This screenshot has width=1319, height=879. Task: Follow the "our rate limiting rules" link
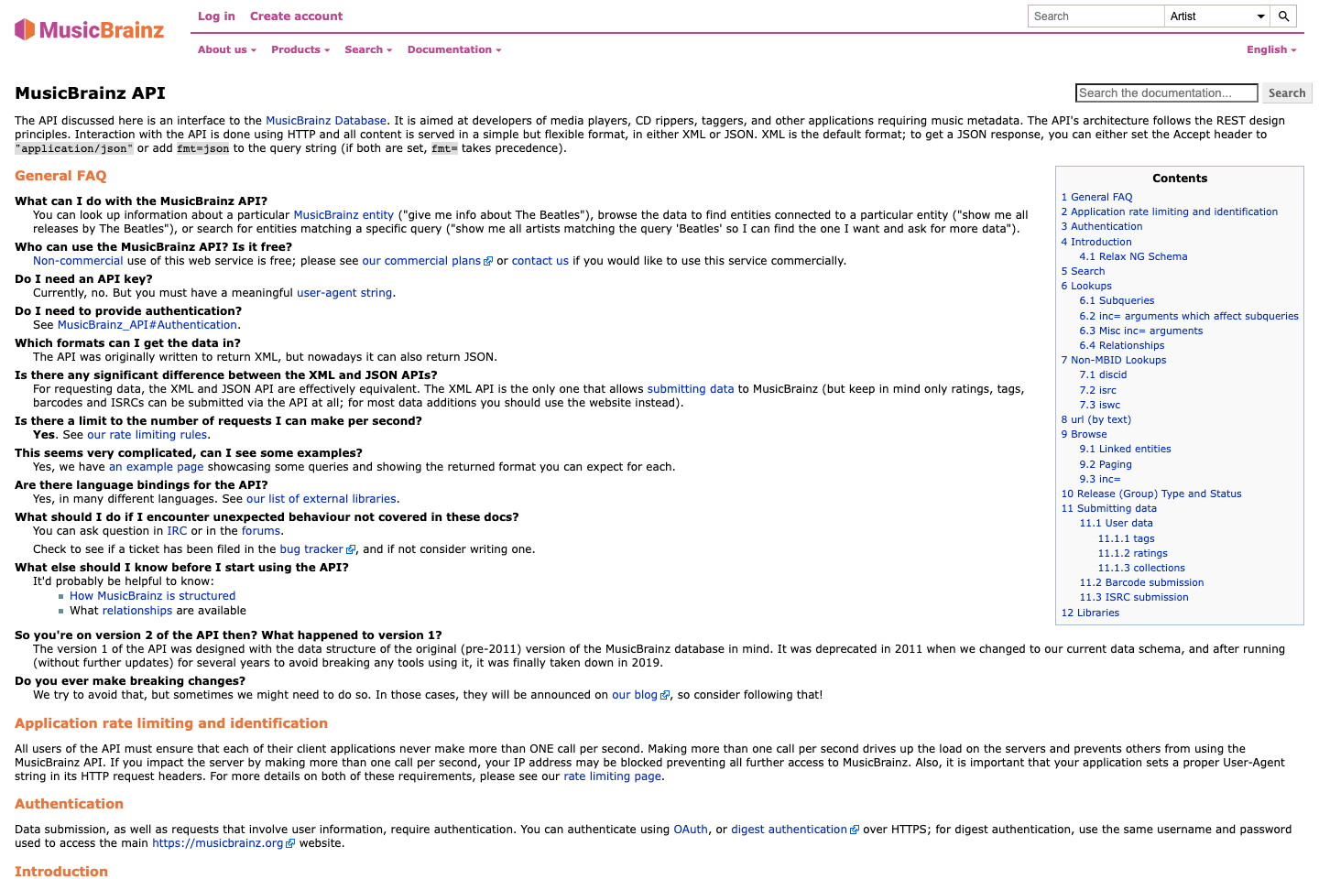point(146,434)
